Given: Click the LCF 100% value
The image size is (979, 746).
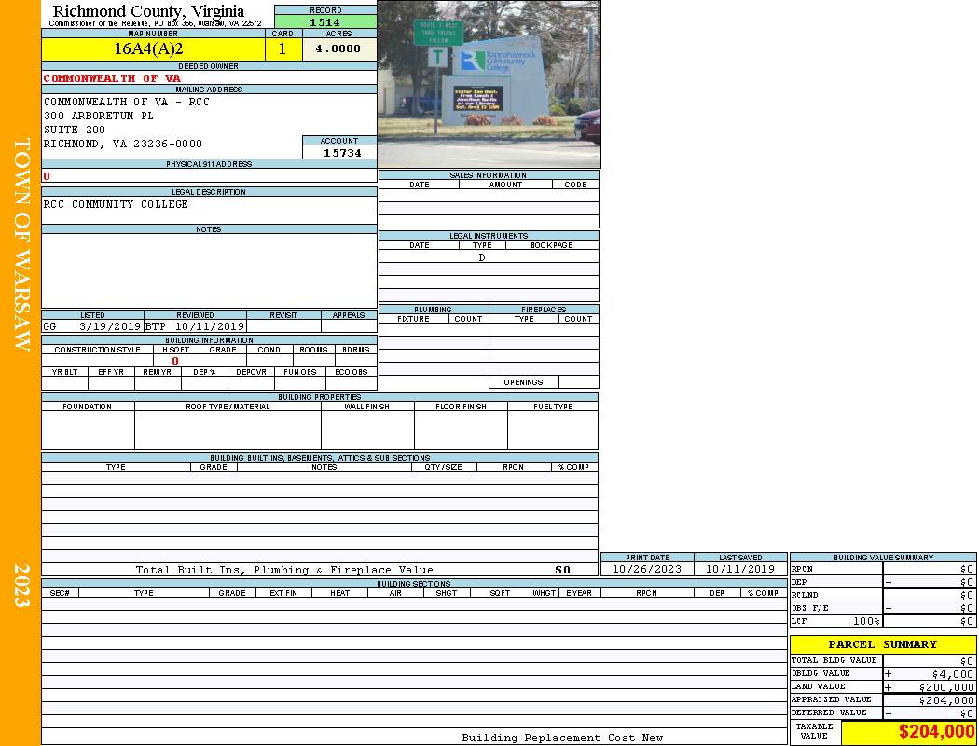Looking at the screenshot, I should 866,621.
